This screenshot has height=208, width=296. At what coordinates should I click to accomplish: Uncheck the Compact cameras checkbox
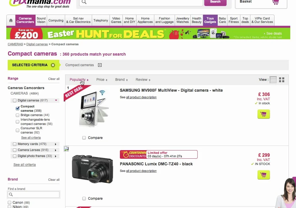pyautogui.click(x=17, y=108)
